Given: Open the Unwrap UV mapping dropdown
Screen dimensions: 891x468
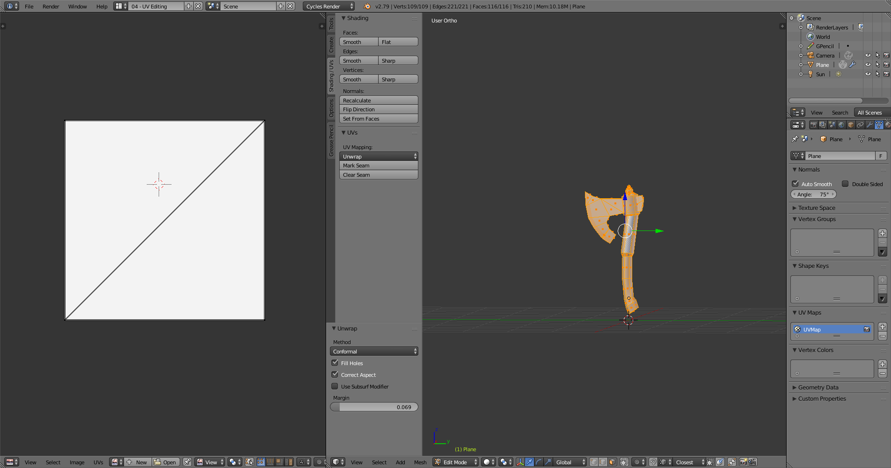Looking at the screenshot, I should click(x=379, y=156).
